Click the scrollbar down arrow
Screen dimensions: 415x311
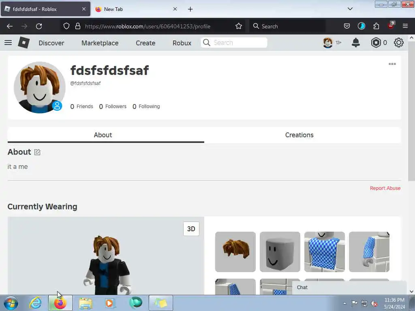click(x=411, y=292)
